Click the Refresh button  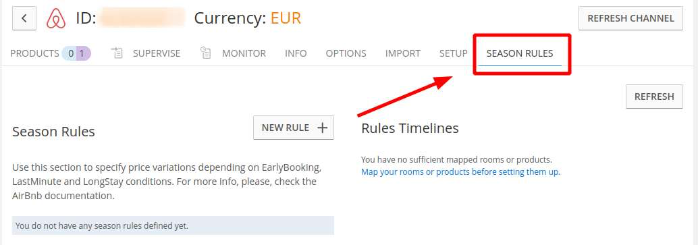[654, 97]
